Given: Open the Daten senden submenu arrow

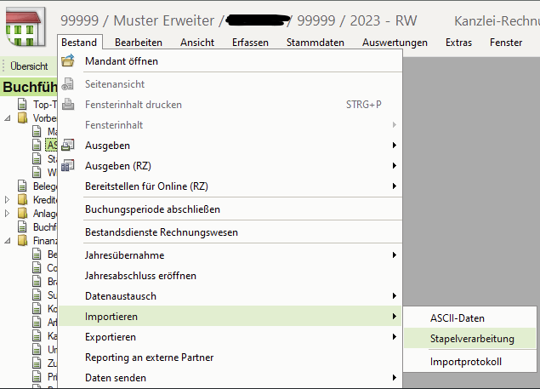Looking at the screenshot, I should (395, 378).
